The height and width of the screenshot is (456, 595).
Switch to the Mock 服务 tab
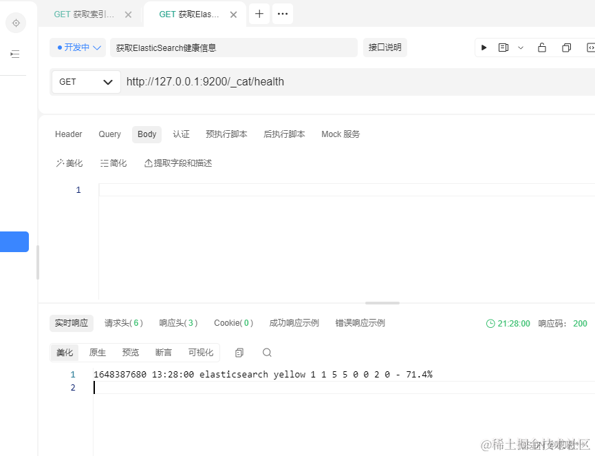pyautogui.click(x=340, y=134)
